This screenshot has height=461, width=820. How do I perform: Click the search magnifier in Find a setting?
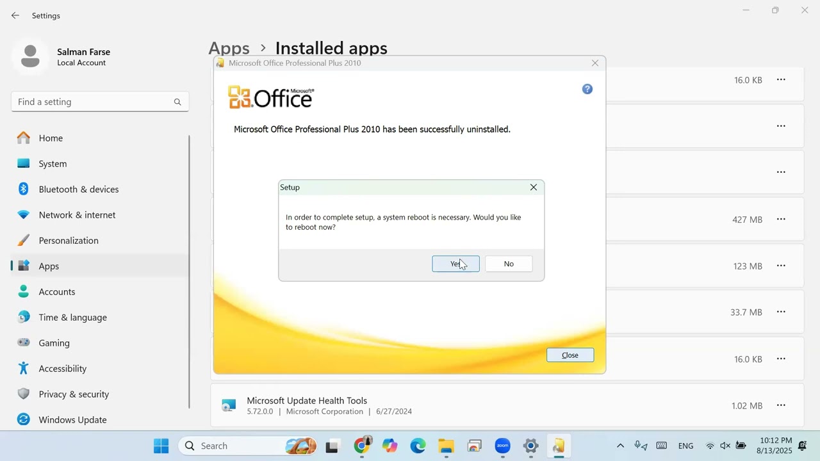tap(177, 102)
